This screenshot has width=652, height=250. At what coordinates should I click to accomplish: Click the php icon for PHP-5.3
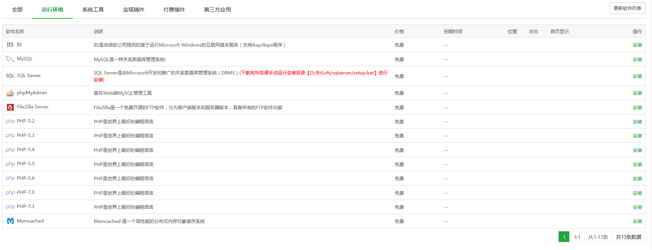[10, 135]
